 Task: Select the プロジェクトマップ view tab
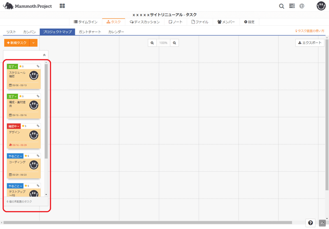point(57,32)
